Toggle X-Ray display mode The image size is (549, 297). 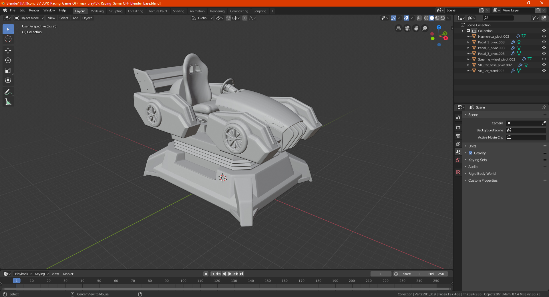419,18
